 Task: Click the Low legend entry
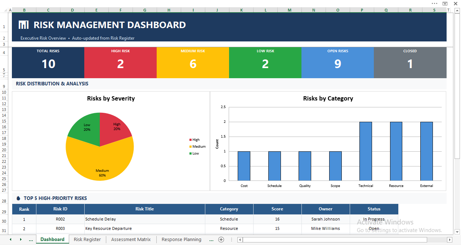click(x=194, y=153)
